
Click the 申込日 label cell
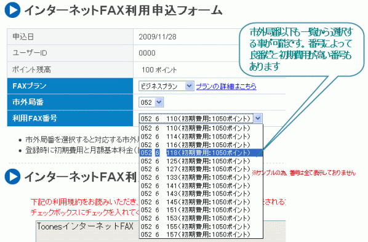70,37
